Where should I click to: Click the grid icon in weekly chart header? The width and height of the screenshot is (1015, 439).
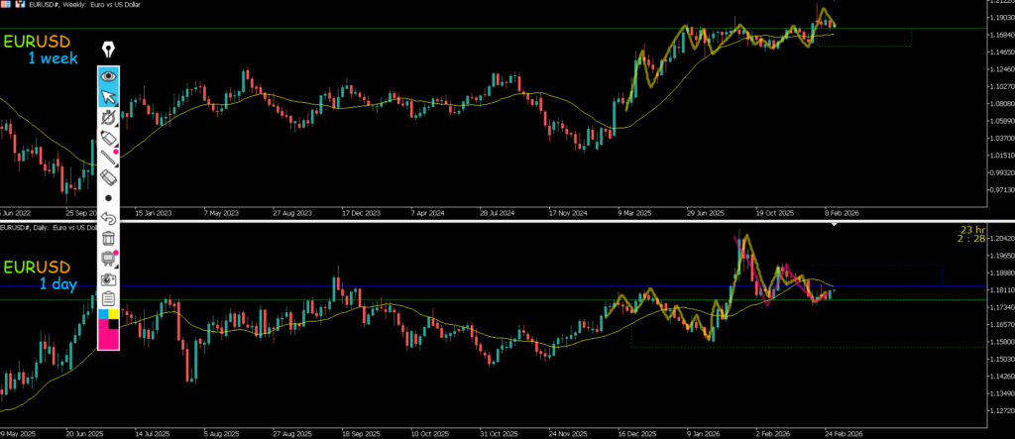pyautogui.click(x=7, y=4)
